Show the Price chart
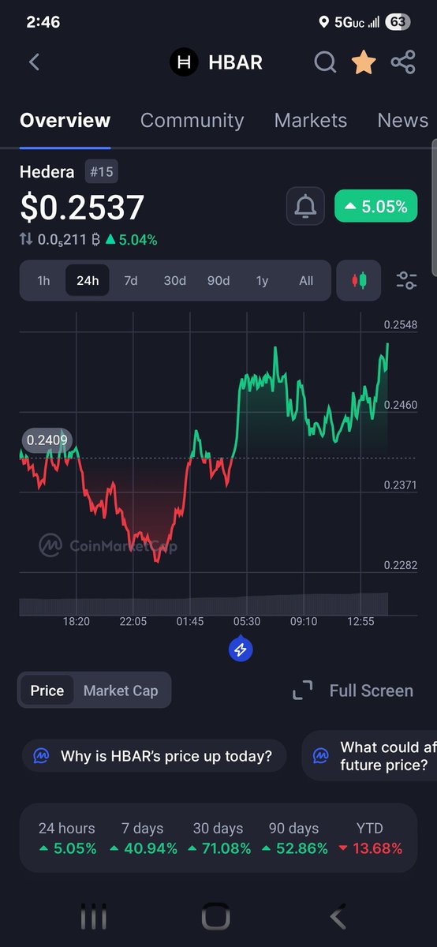437x947 pixels. click(47, 691)
